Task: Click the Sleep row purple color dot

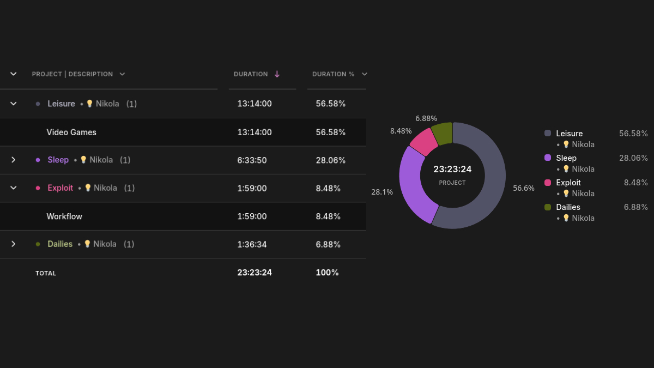Action: 38,160
